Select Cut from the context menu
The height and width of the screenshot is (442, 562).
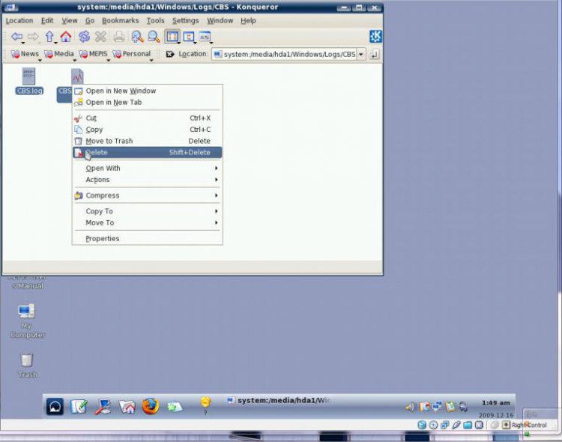(148, 118)
